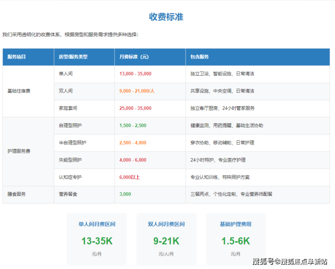Click the 房型/服务类型 column header
This screenshot has height=269, width=335.
(x=73, y=57)
